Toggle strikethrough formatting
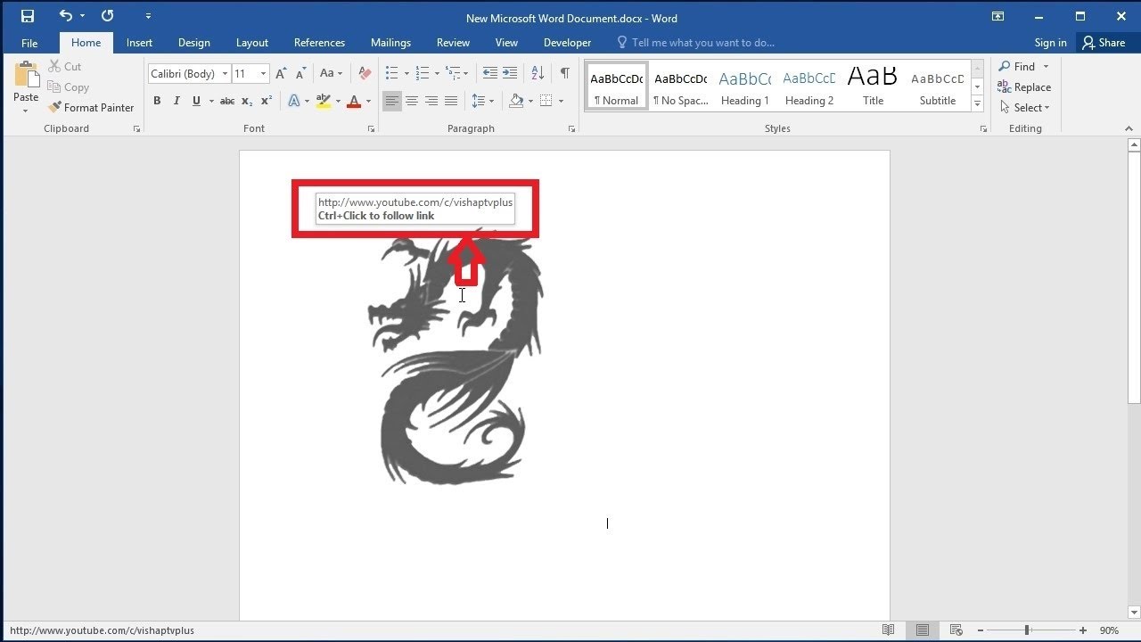The height and width of the screenshot is (642, 1141). tap(226, 102)
